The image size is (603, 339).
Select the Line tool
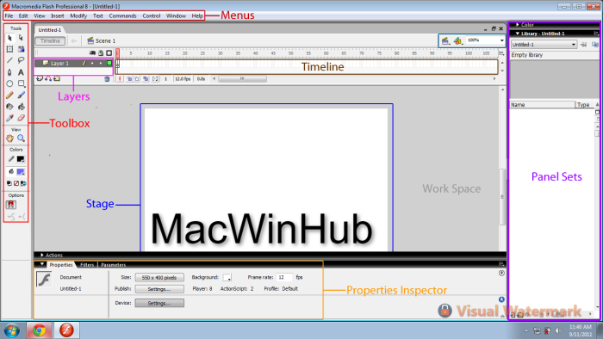coord(10,60)
